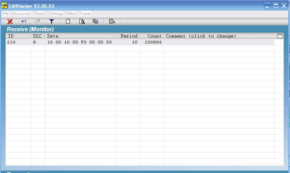Click the Count column header

[152, 36]
